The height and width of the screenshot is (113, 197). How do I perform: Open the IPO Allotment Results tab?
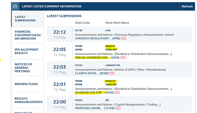[27, 51]
